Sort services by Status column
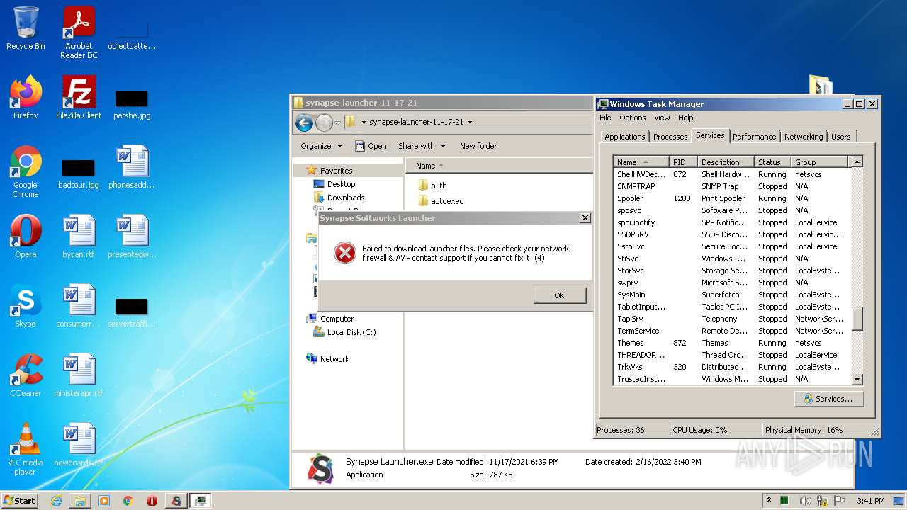Image resolution: width=907 pixels, height=510 pixels. pyautogui.click(x=772, y=162)
